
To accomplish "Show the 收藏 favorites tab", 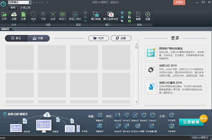I will (x=39, y=38).
